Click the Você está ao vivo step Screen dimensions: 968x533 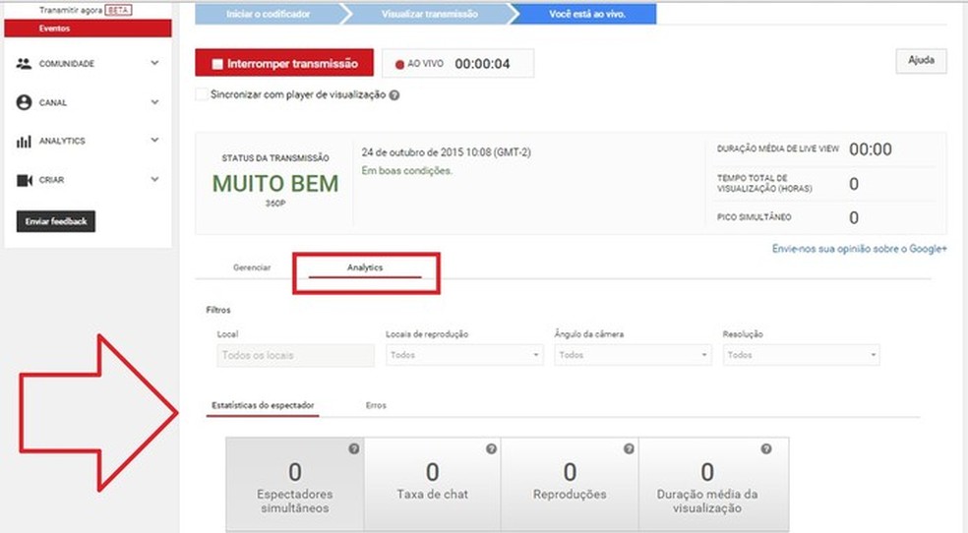586,14
